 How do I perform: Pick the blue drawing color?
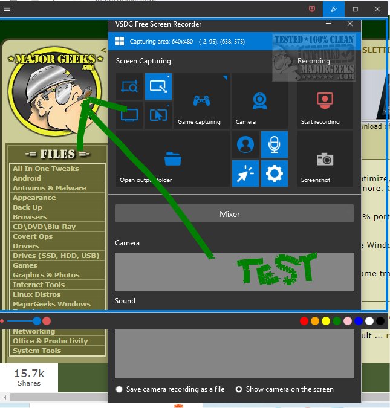tap(359, 321)
